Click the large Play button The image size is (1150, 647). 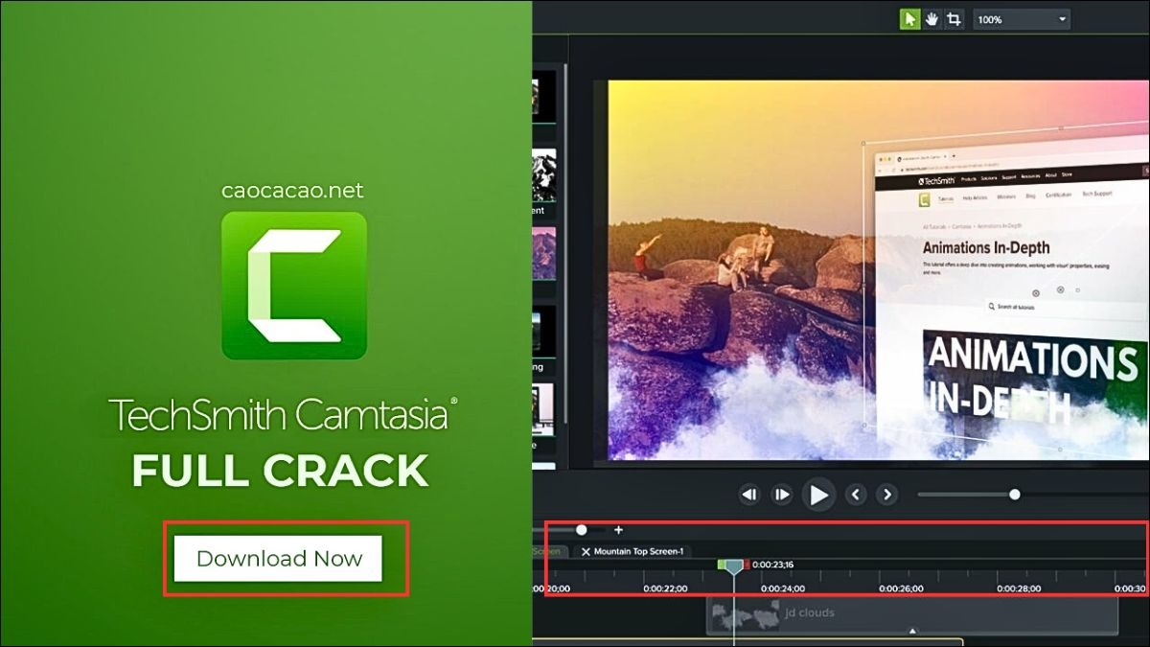pyautogui.click(x=818, y=495)
